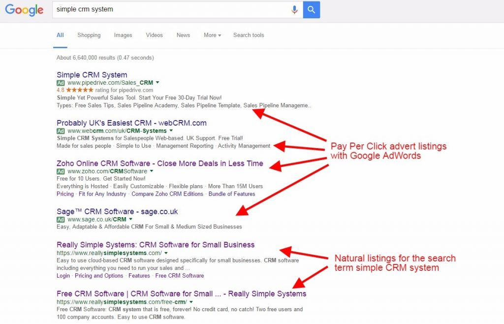This screenshot has width=504, height=324.
Task: Open Free CRM Software | CRM Software for Small result
Action: pyautogui.click(x=181, y=294)
